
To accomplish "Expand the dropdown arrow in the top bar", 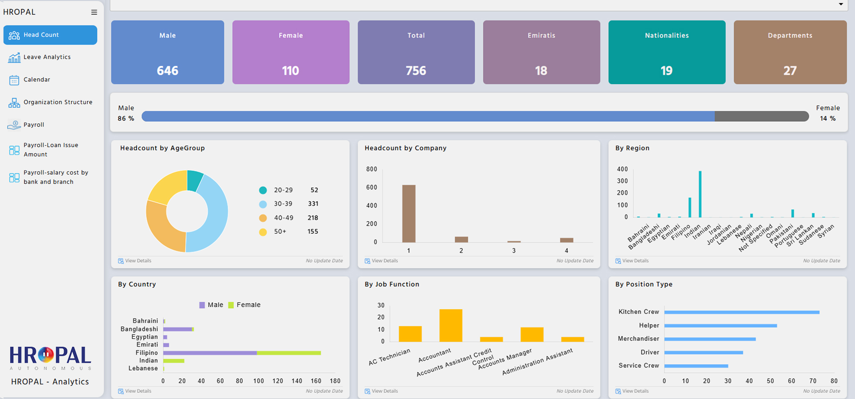I will coord(841,4).
